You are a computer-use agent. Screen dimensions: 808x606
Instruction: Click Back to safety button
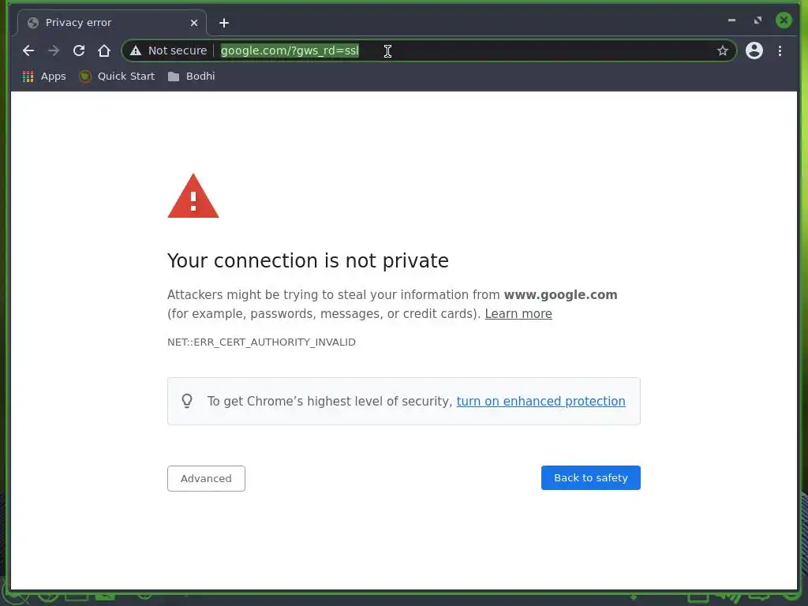point(590,477)
